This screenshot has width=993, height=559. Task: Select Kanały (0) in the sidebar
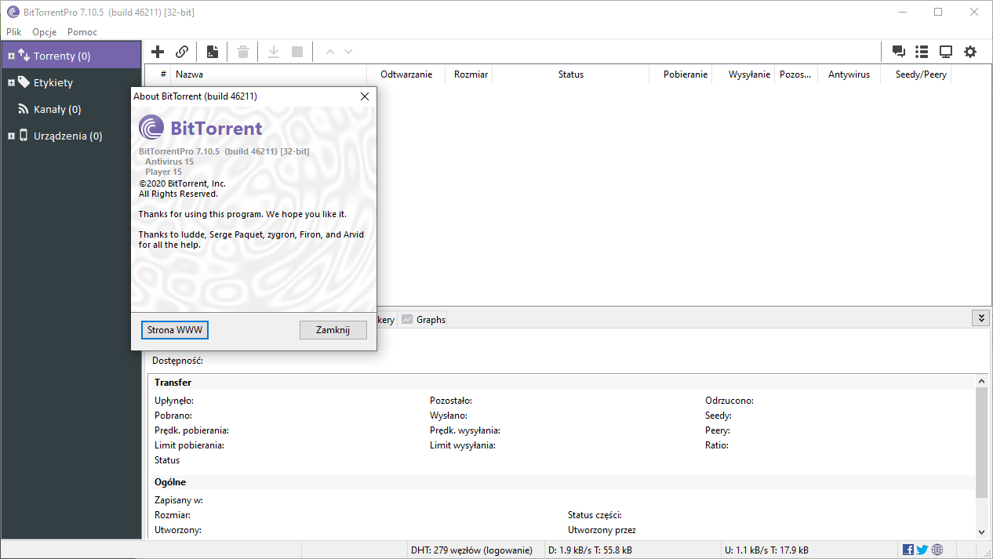[71, 109]
